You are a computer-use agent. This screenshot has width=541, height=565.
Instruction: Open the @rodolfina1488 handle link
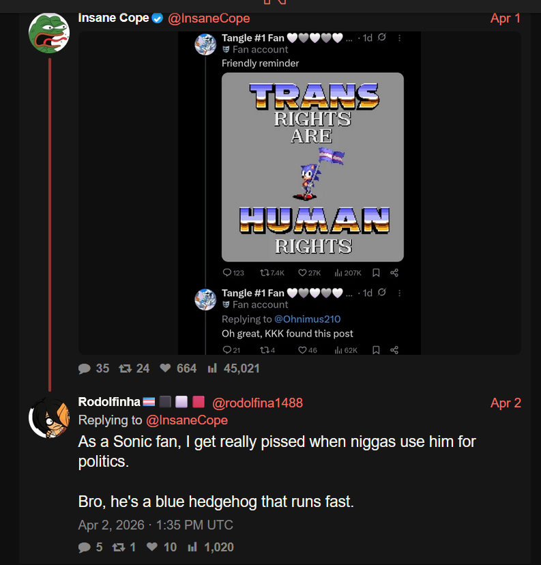pyautogui.click(x=257, y=403)
